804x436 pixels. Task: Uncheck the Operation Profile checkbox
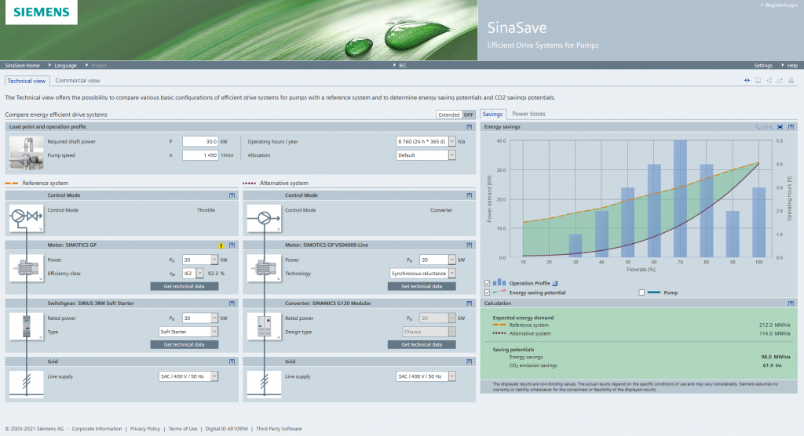tap(487, 283)
